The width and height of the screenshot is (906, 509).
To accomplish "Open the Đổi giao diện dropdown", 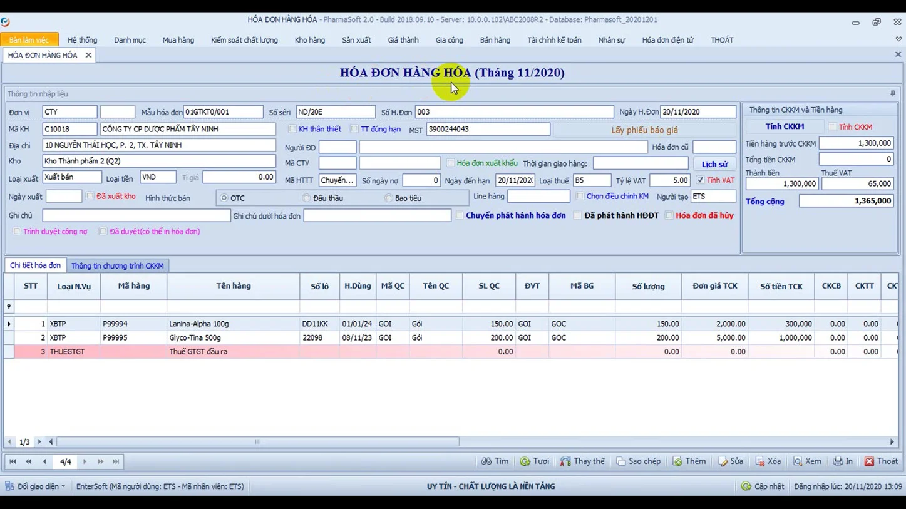I will pos(37,486).
